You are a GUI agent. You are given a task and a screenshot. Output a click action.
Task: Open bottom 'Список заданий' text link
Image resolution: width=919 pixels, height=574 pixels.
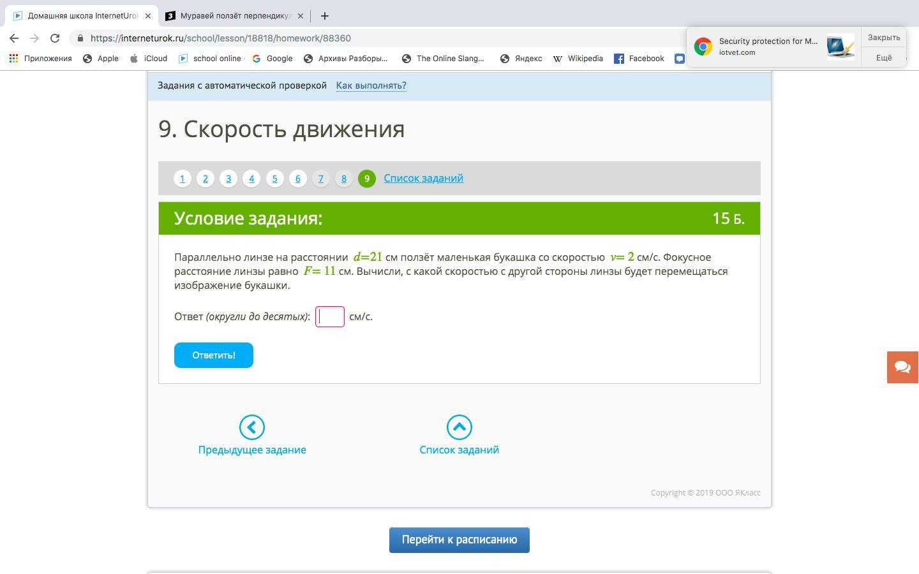pyautogui.click(x=459, y=450)
